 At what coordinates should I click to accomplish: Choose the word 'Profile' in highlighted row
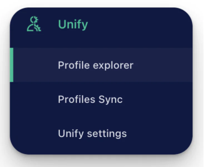[x=74, y=65]
